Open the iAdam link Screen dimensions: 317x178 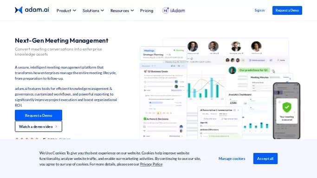click(x=174, y=11)
